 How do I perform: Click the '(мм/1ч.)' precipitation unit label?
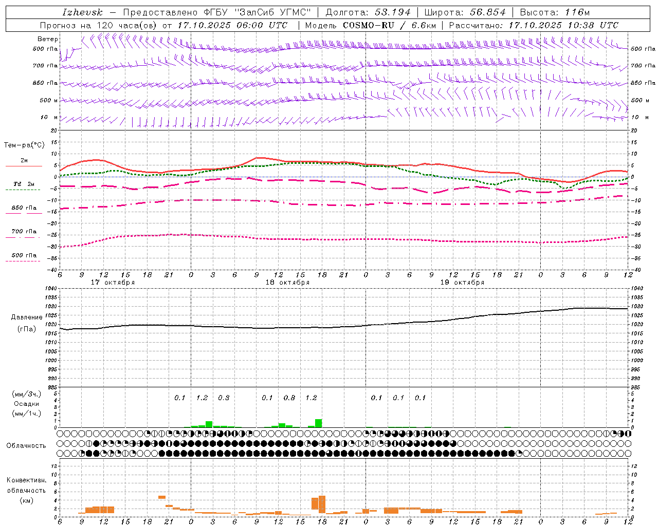pos(26,414)
